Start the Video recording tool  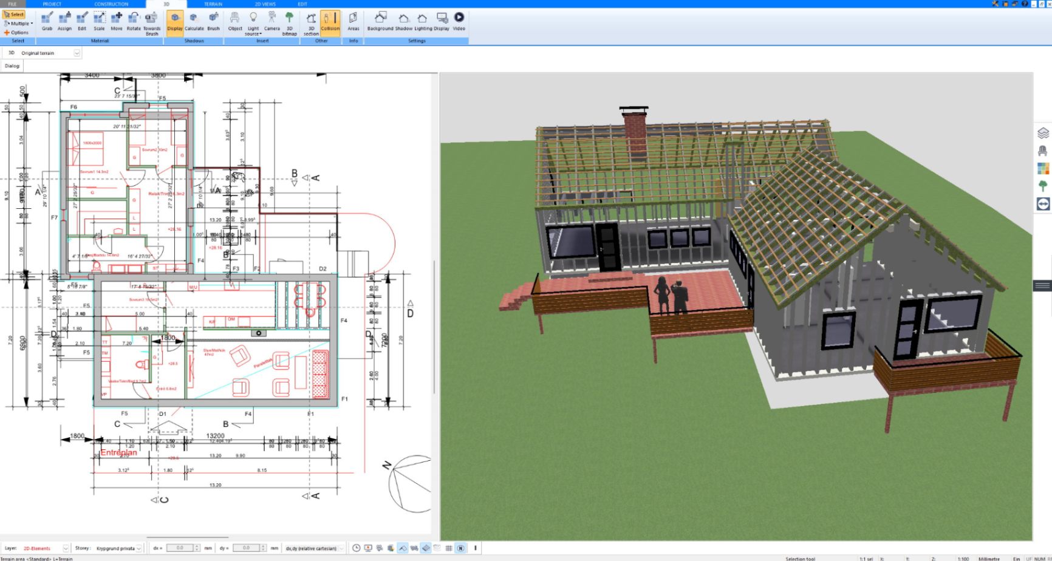tap(459, 21)
